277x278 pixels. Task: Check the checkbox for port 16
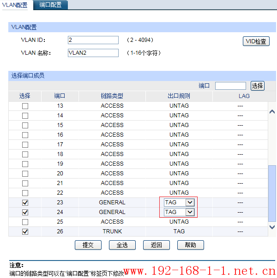25,135
